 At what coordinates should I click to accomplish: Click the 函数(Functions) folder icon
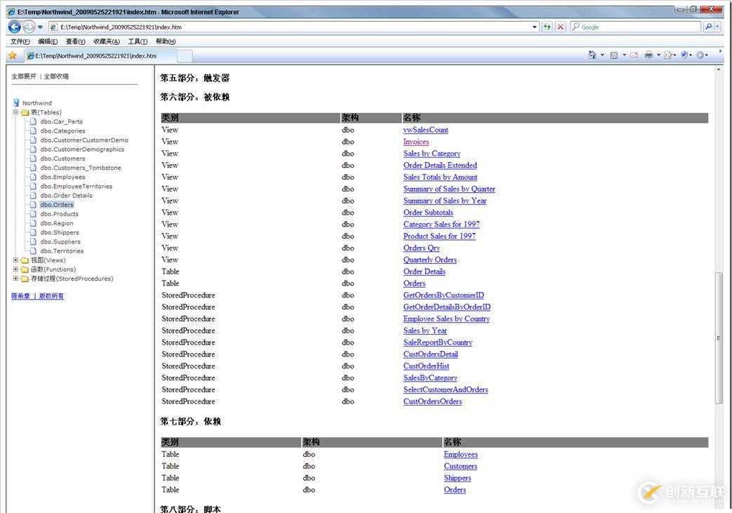pyautogui.click(x=25, y=269)
